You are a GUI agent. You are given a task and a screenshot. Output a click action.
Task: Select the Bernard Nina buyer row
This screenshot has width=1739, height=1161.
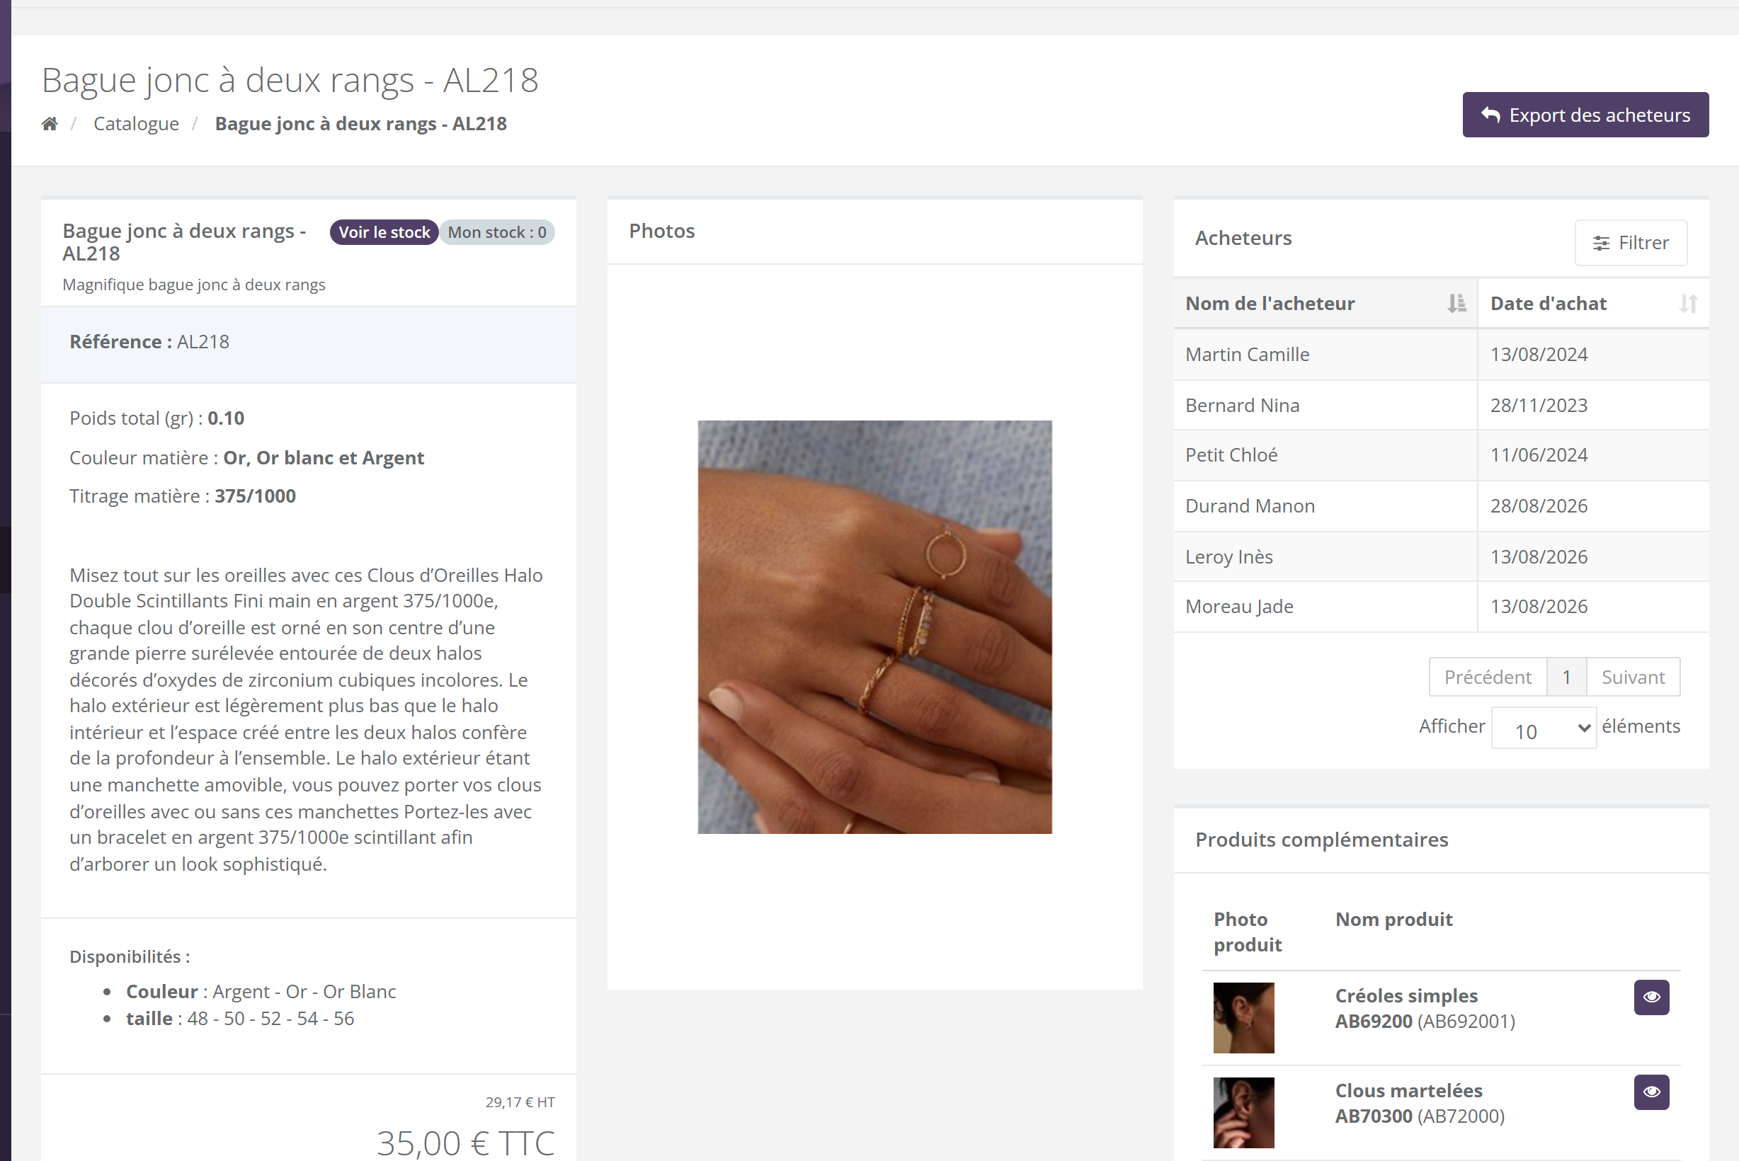click(x=1440, y=405)
